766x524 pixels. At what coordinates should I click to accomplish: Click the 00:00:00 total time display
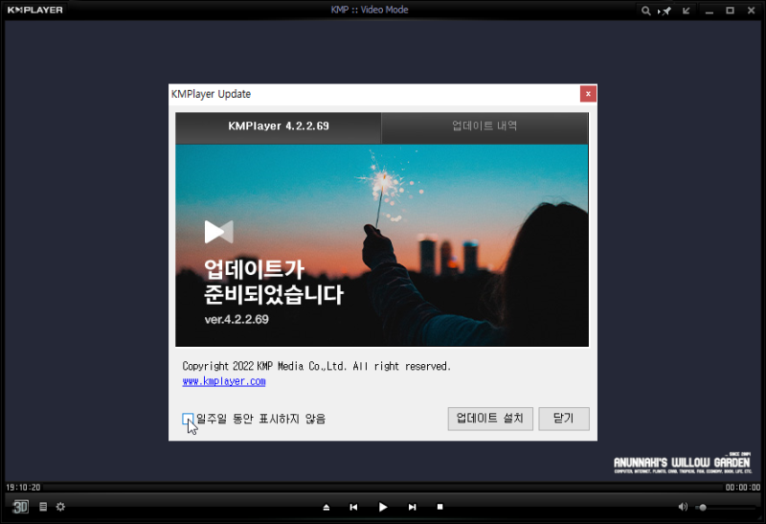[x=743, y=488]
